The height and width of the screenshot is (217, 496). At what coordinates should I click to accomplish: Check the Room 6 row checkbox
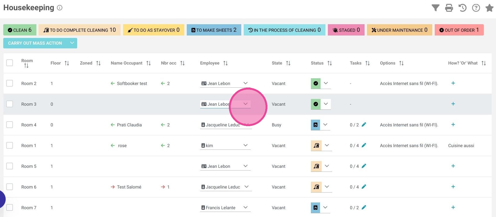coord(9,187)
